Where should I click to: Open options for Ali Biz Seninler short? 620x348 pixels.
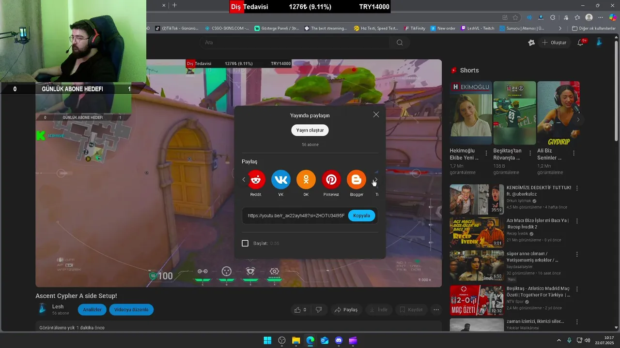574,153
